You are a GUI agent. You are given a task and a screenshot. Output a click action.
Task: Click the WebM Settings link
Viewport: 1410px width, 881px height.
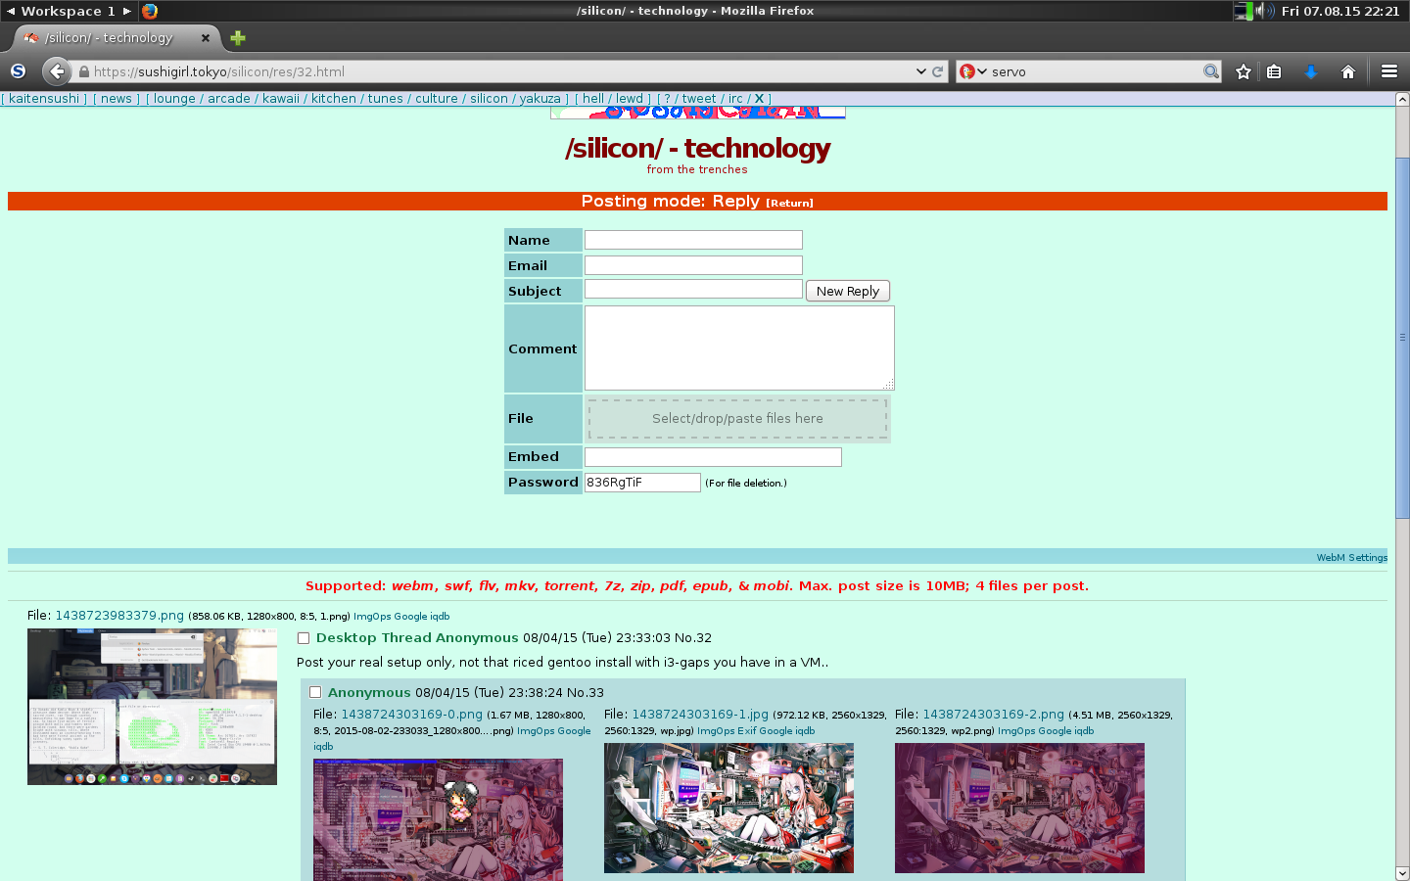(x=1351, y=557)
